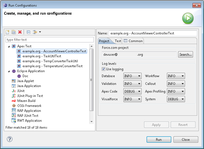Select example.org - TempConverterTaskUtil configuration
Screen dimensions: 204x149
pyautogui.click(x=50, y=61)
